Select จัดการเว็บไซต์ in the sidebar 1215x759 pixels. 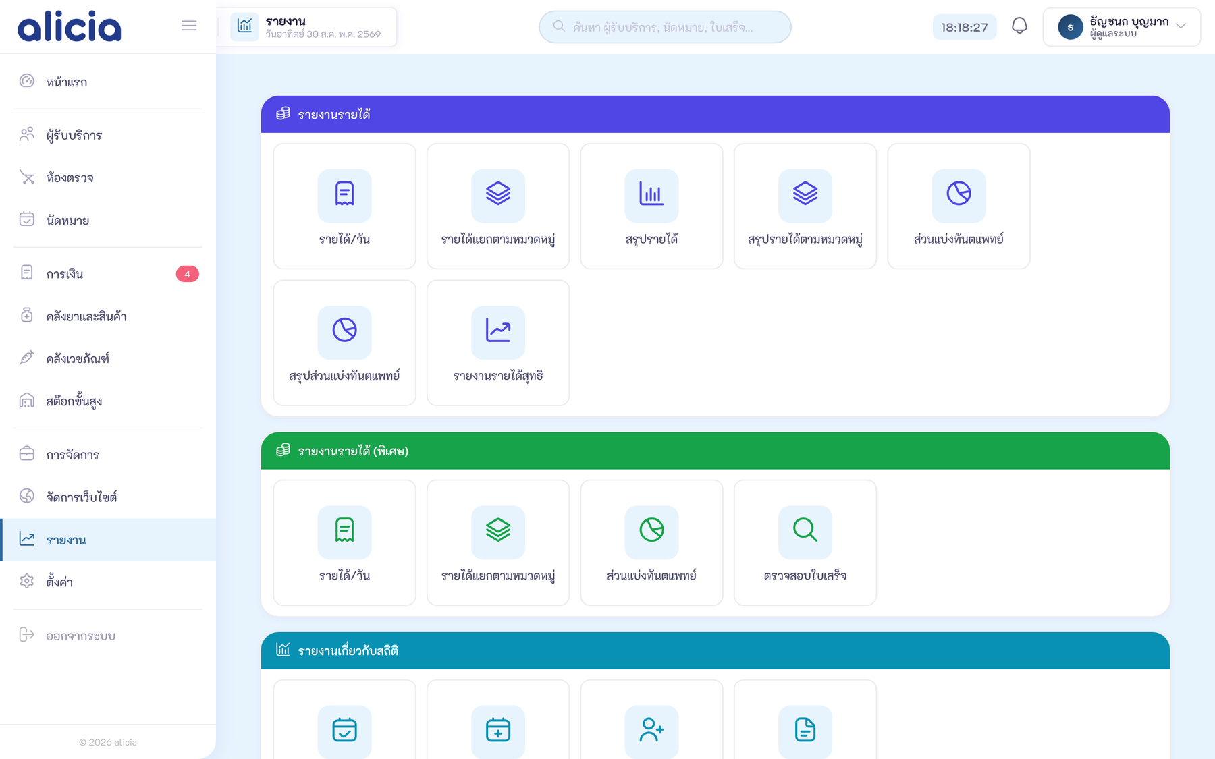pos(108,497)
